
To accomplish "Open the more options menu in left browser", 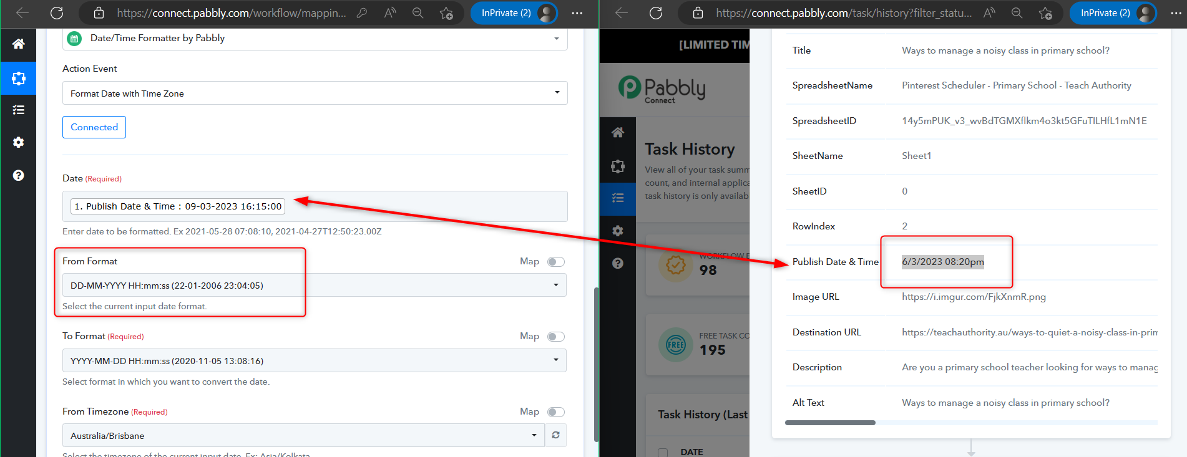I will pyautogui.click(x=577, y=13).
